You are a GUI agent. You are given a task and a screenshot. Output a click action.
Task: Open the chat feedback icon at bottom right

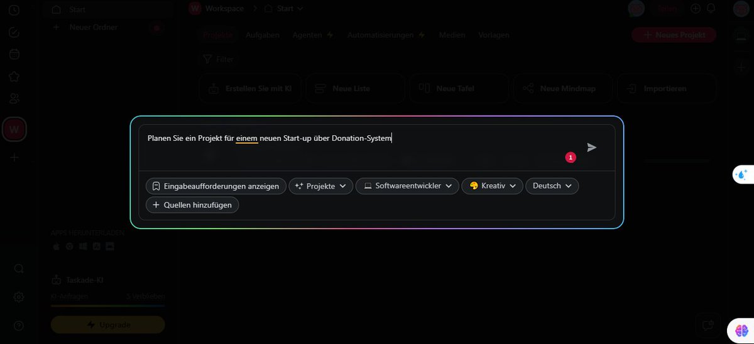tap(708, 325)
